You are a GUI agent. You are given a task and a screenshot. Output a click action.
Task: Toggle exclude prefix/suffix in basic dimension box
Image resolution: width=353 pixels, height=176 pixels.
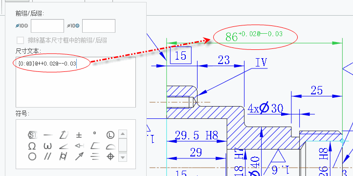pyautogui.click(x=20, y=41)
